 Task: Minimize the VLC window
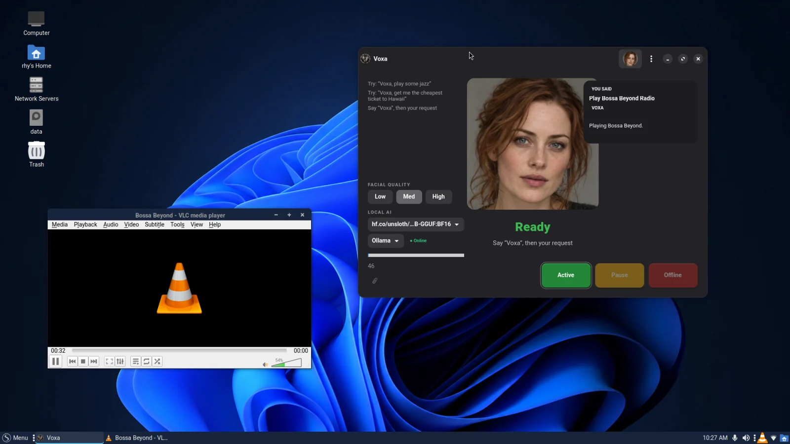276,215
